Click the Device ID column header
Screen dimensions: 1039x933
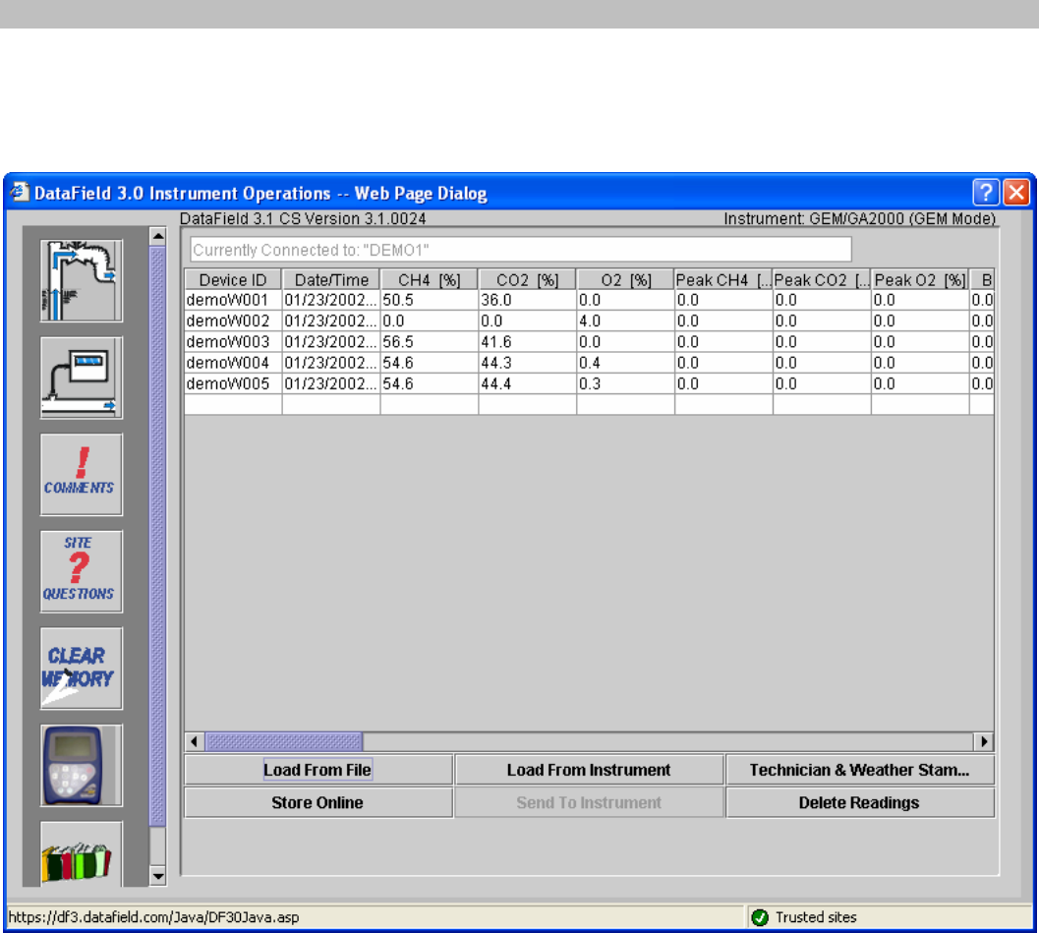coord(233,279)
